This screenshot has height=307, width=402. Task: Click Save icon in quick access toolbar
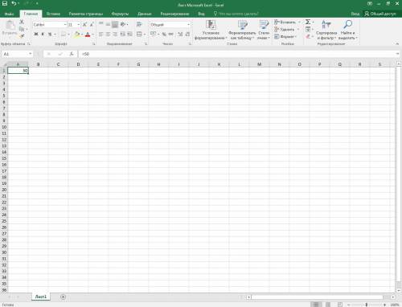(x=5, y=3)
